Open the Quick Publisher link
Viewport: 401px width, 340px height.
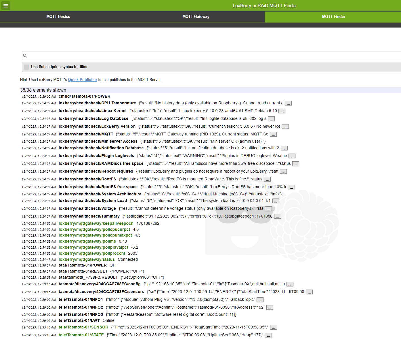[83, 80]
